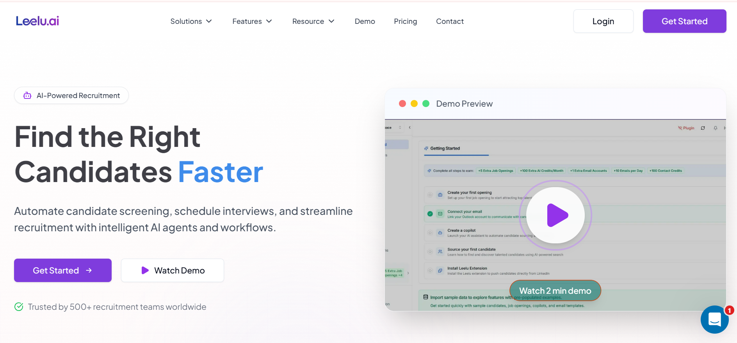Click the Leelu.ai logo
737x343 pixels.
(37, 21)
